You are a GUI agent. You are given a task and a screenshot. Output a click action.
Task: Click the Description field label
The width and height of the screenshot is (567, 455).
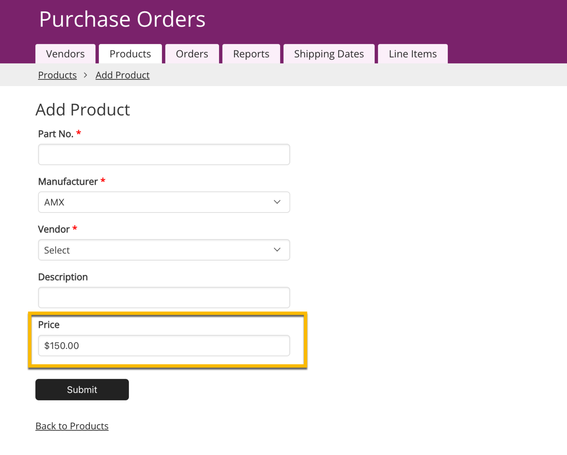63,277
